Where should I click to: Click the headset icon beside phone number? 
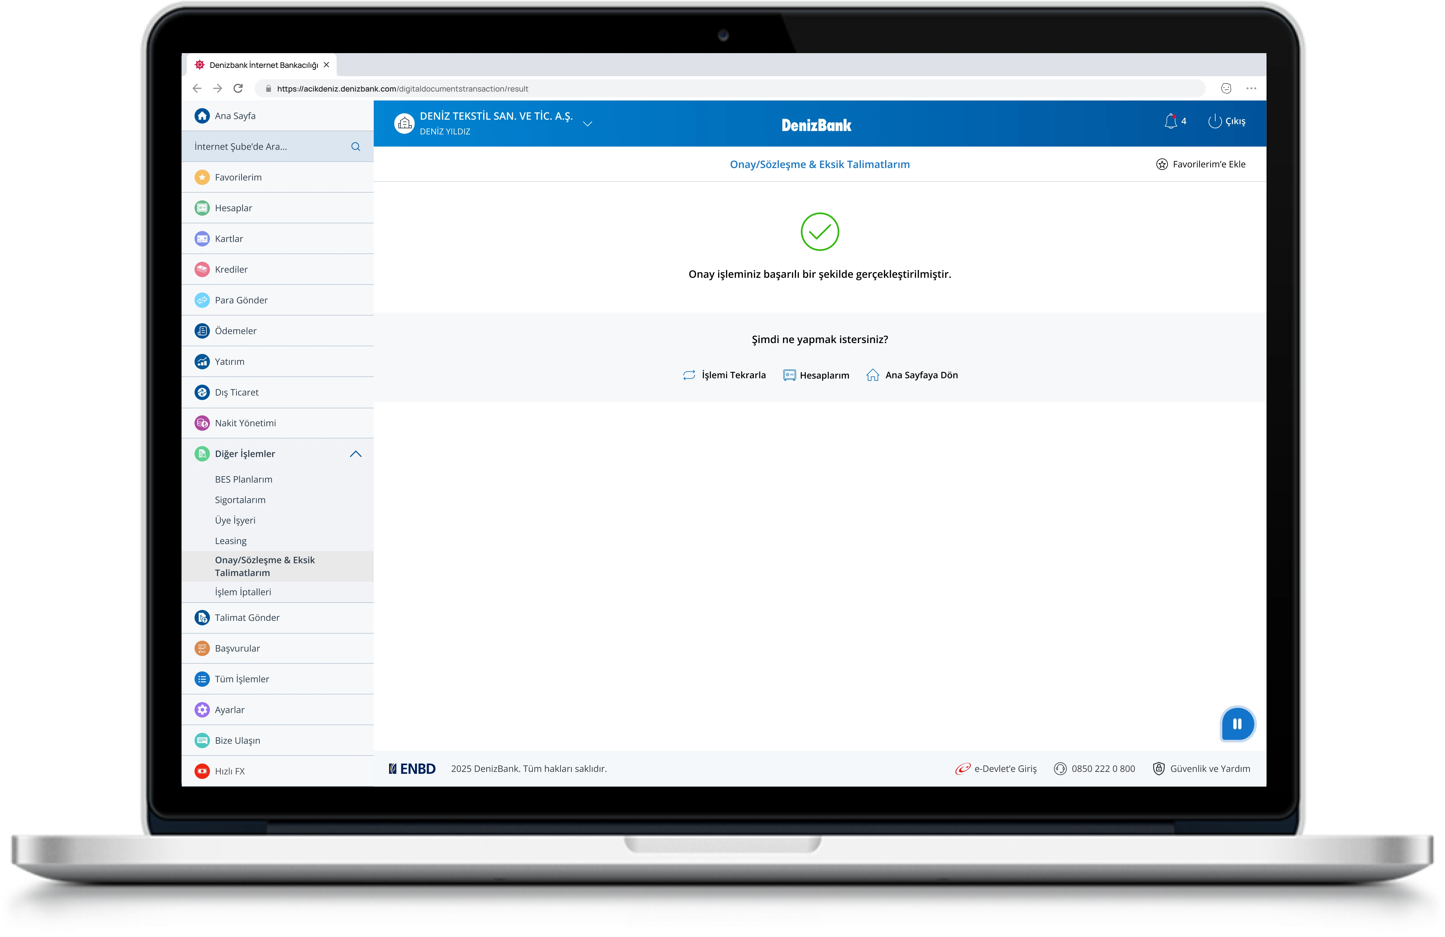click(1060, 769)
